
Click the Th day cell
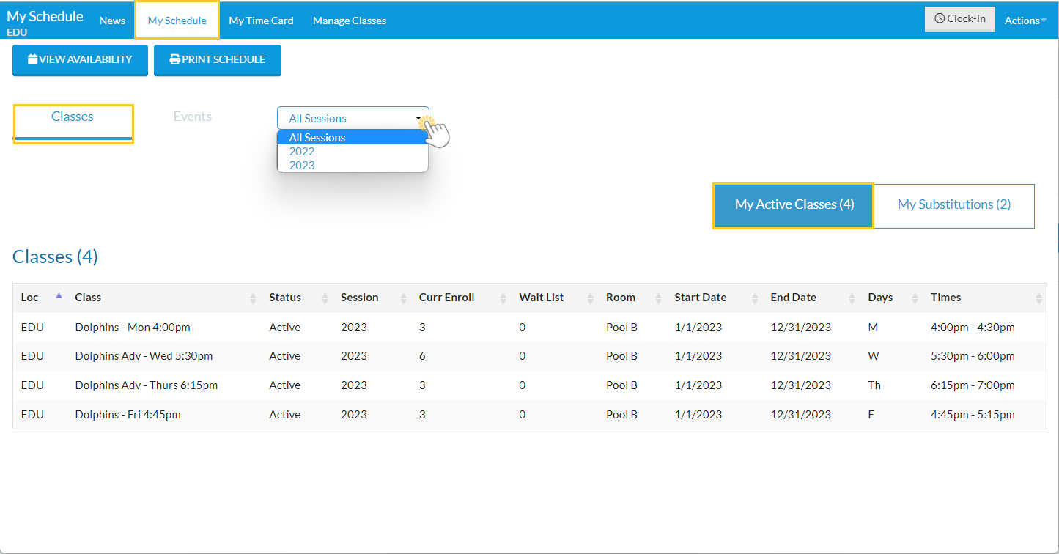[x=874, y=385]
